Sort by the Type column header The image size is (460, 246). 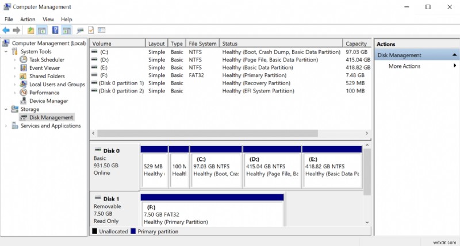[177, 43]
